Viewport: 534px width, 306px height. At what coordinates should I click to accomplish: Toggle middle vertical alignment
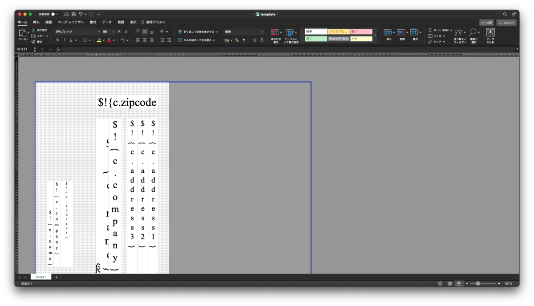click(x=145, y=32)
